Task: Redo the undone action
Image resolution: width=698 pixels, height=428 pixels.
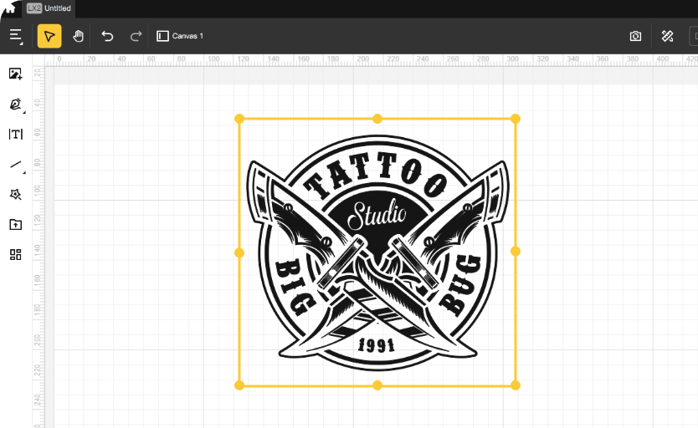Action: [x=136, y=36]
